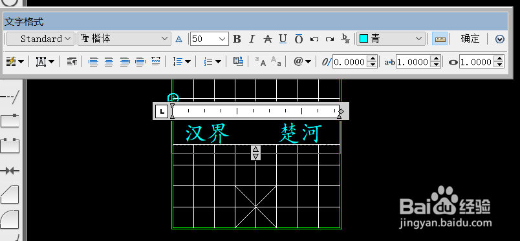Select the fillet tool in left toolbar
The width and height of the screenshot is (520, 241).
(10, 220)
